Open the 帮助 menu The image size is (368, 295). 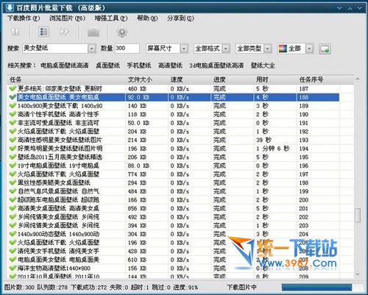(147, 18)
